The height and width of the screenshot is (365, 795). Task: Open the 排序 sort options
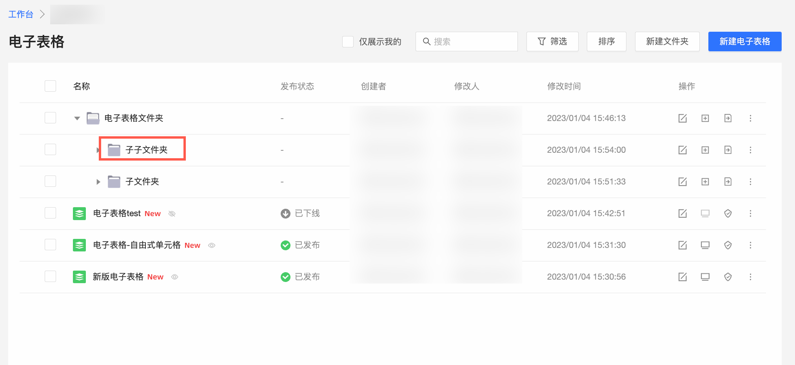click(x=606, y=42)
